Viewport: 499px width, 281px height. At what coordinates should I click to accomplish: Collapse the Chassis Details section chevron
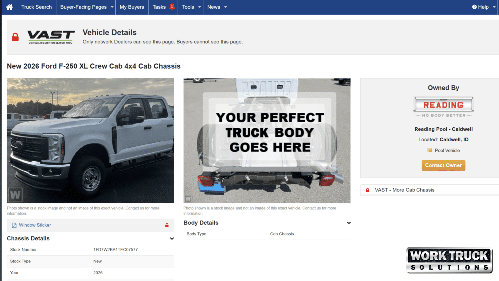[x=172, y=238]
